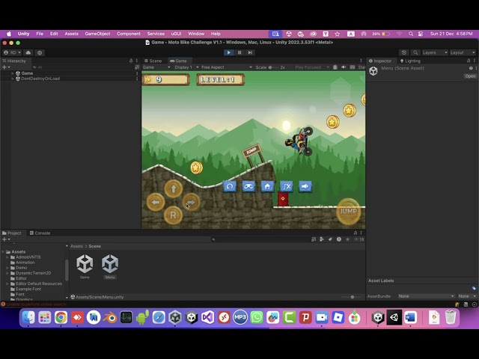
Task: Click the home button in the game
Action: click(x=267, y=186)
